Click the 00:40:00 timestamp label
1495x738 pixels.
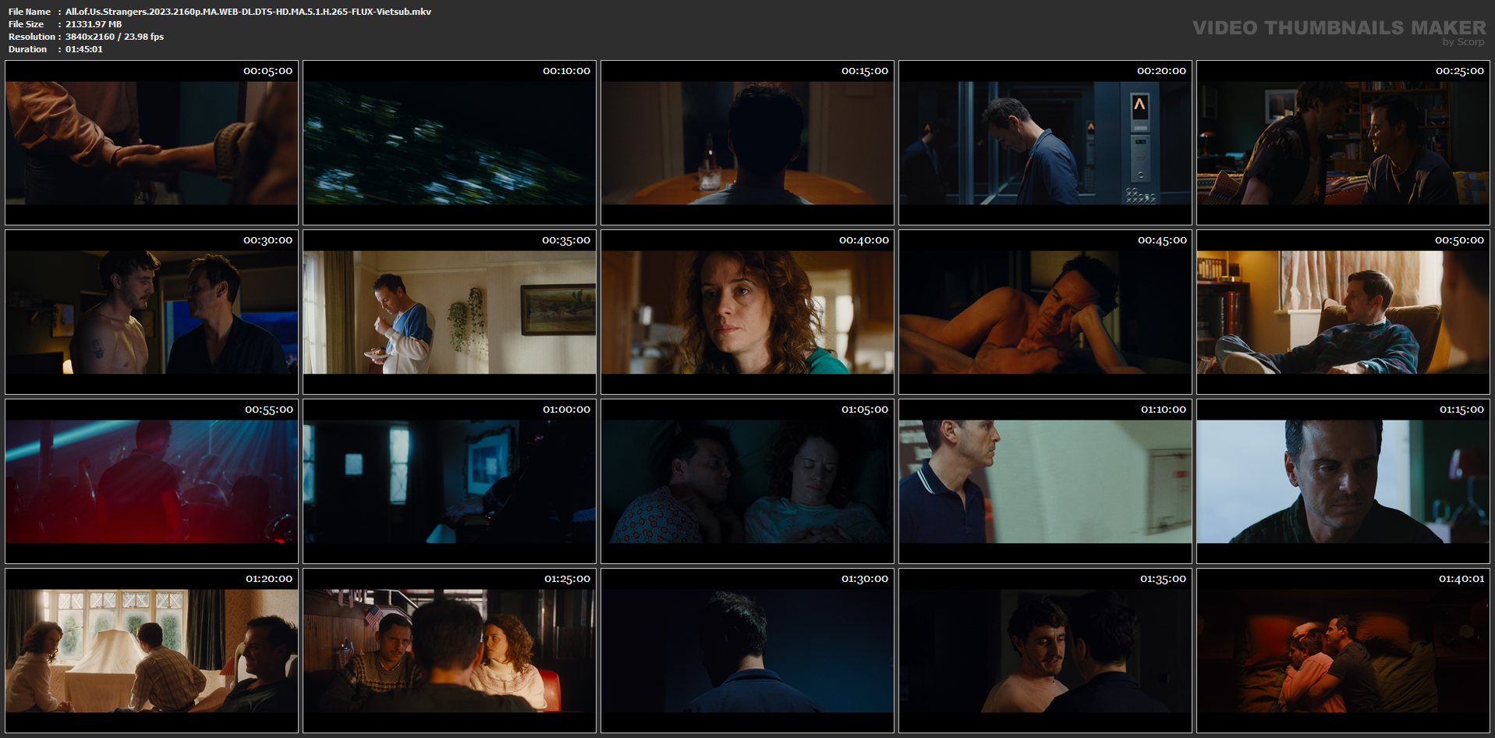point(864,240)
